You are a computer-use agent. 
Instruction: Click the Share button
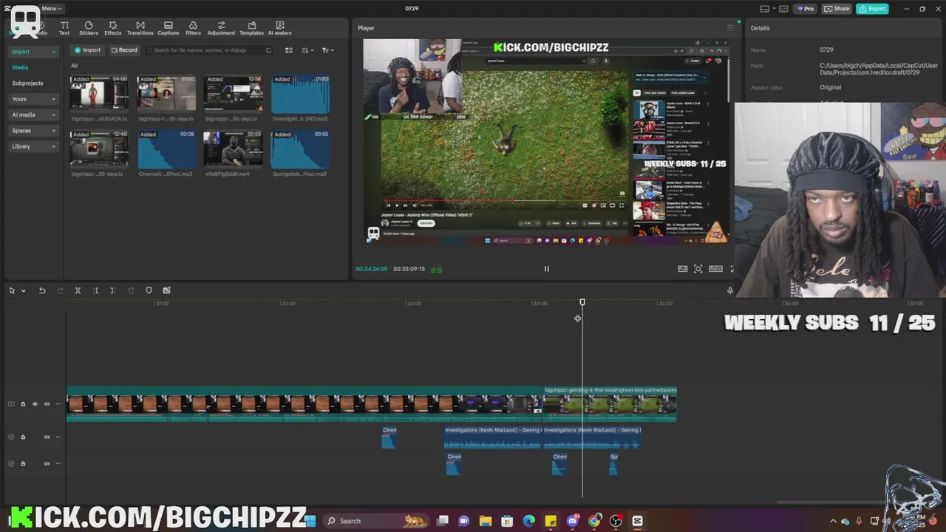click(x=837, y=9)
